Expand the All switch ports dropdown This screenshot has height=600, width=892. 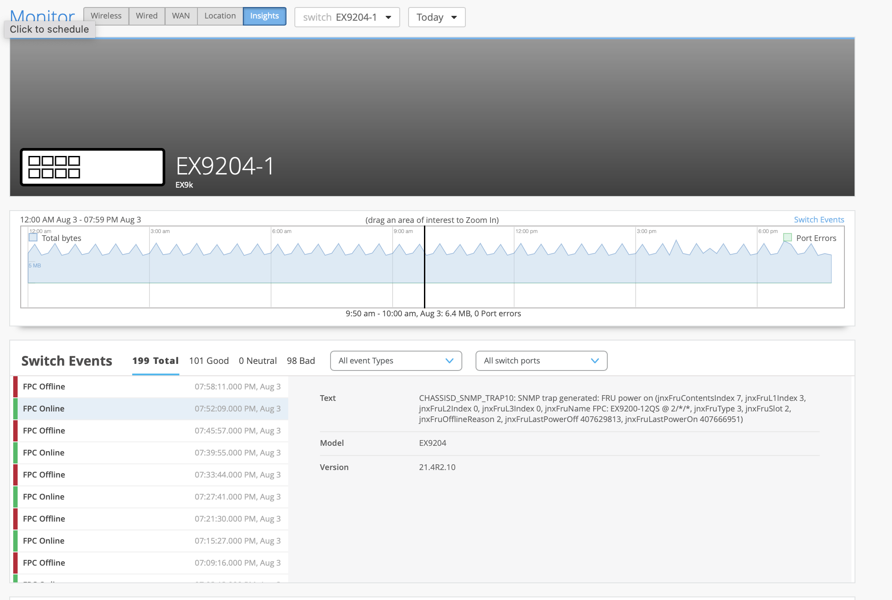(x=541, y=361)
